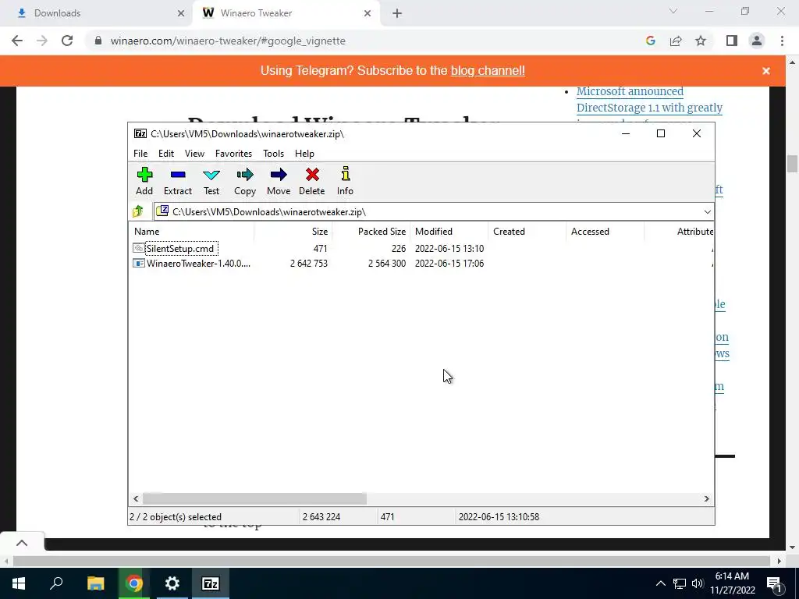Open the notification center icon

coord(774,583)
